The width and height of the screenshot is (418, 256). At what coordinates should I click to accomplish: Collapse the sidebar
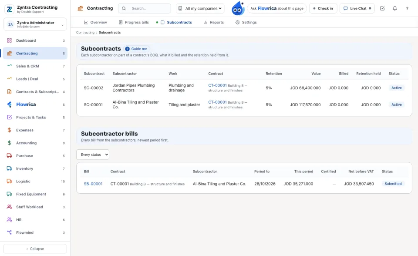[x=35, y=249]
